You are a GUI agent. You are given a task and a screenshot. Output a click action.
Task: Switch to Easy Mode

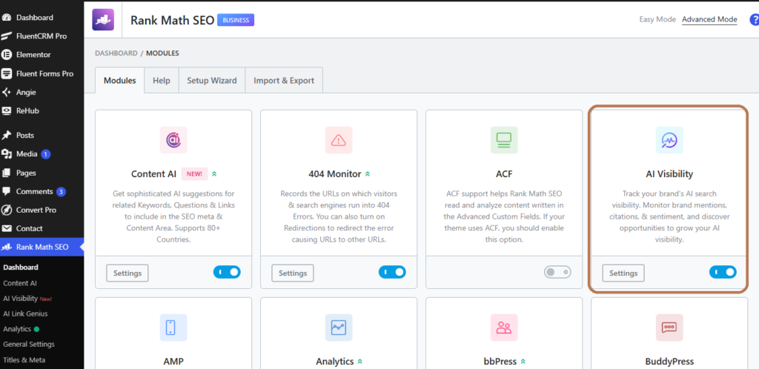pos(657,19)
